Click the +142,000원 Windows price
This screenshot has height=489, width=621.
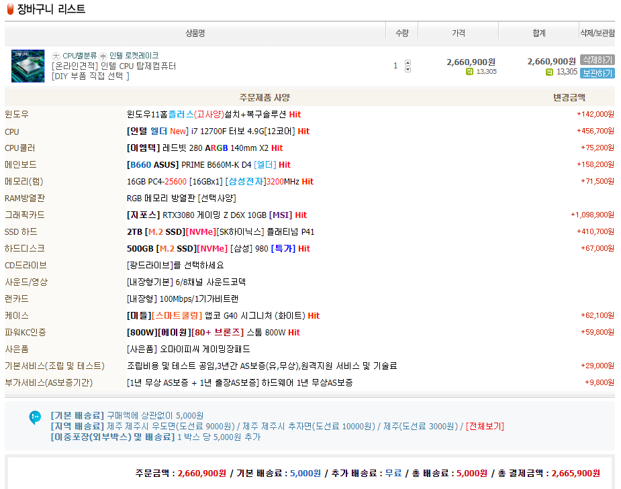(x=595, y=114)
